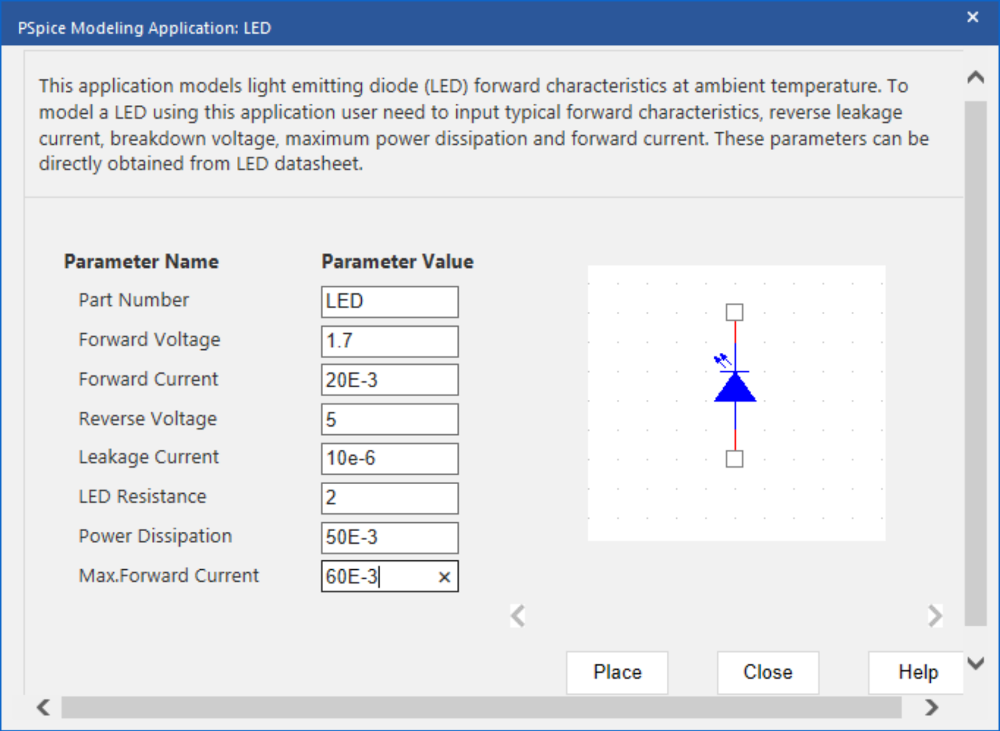Close the PSpice Modeling Application window
1000x731 pixels.
(x=972, y=17)
